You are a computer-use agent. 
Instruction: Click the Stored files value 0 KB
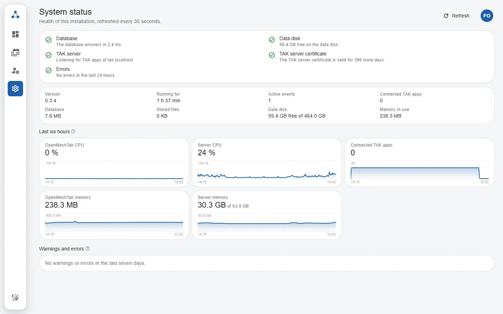162,116
